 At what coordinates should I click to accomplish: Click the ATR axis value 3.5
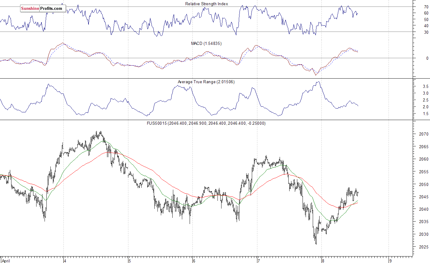(x=426, y=86)
